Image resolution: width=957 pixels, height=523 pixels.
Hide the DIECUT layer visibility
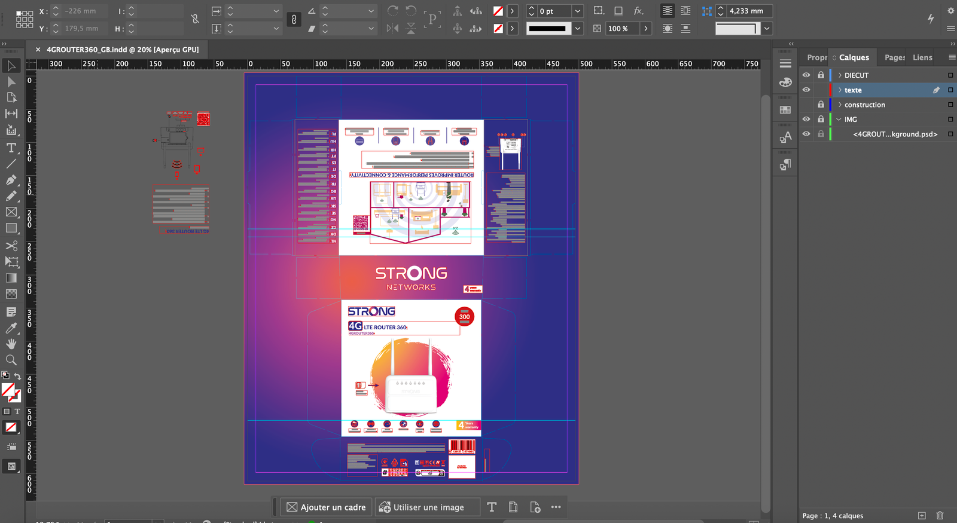[806, 75]
